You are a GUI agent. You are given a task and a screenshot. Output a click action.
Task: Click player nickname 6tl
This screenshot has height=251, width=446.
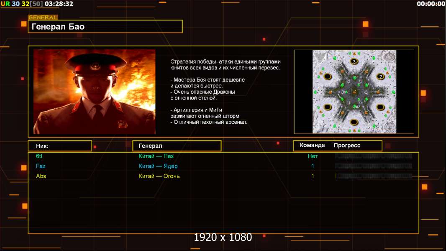(x=39, y=156)
